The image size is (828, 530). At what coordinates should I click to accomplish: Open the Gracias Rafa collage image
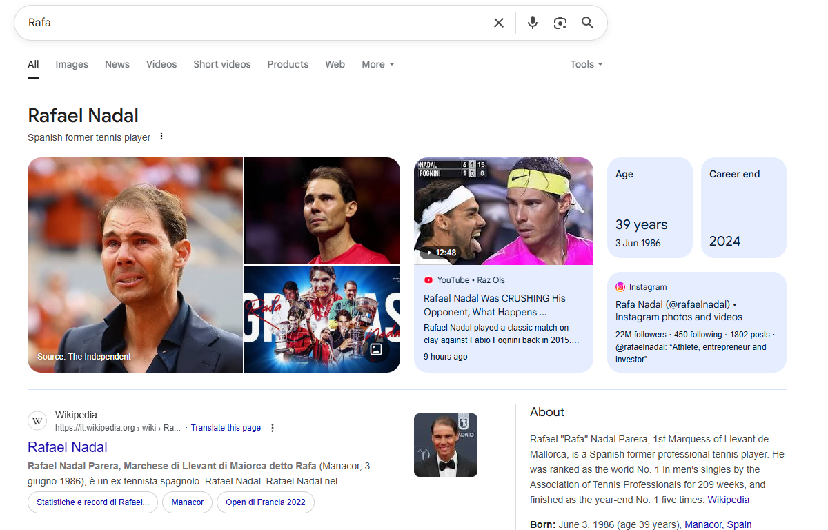[322, 320]
